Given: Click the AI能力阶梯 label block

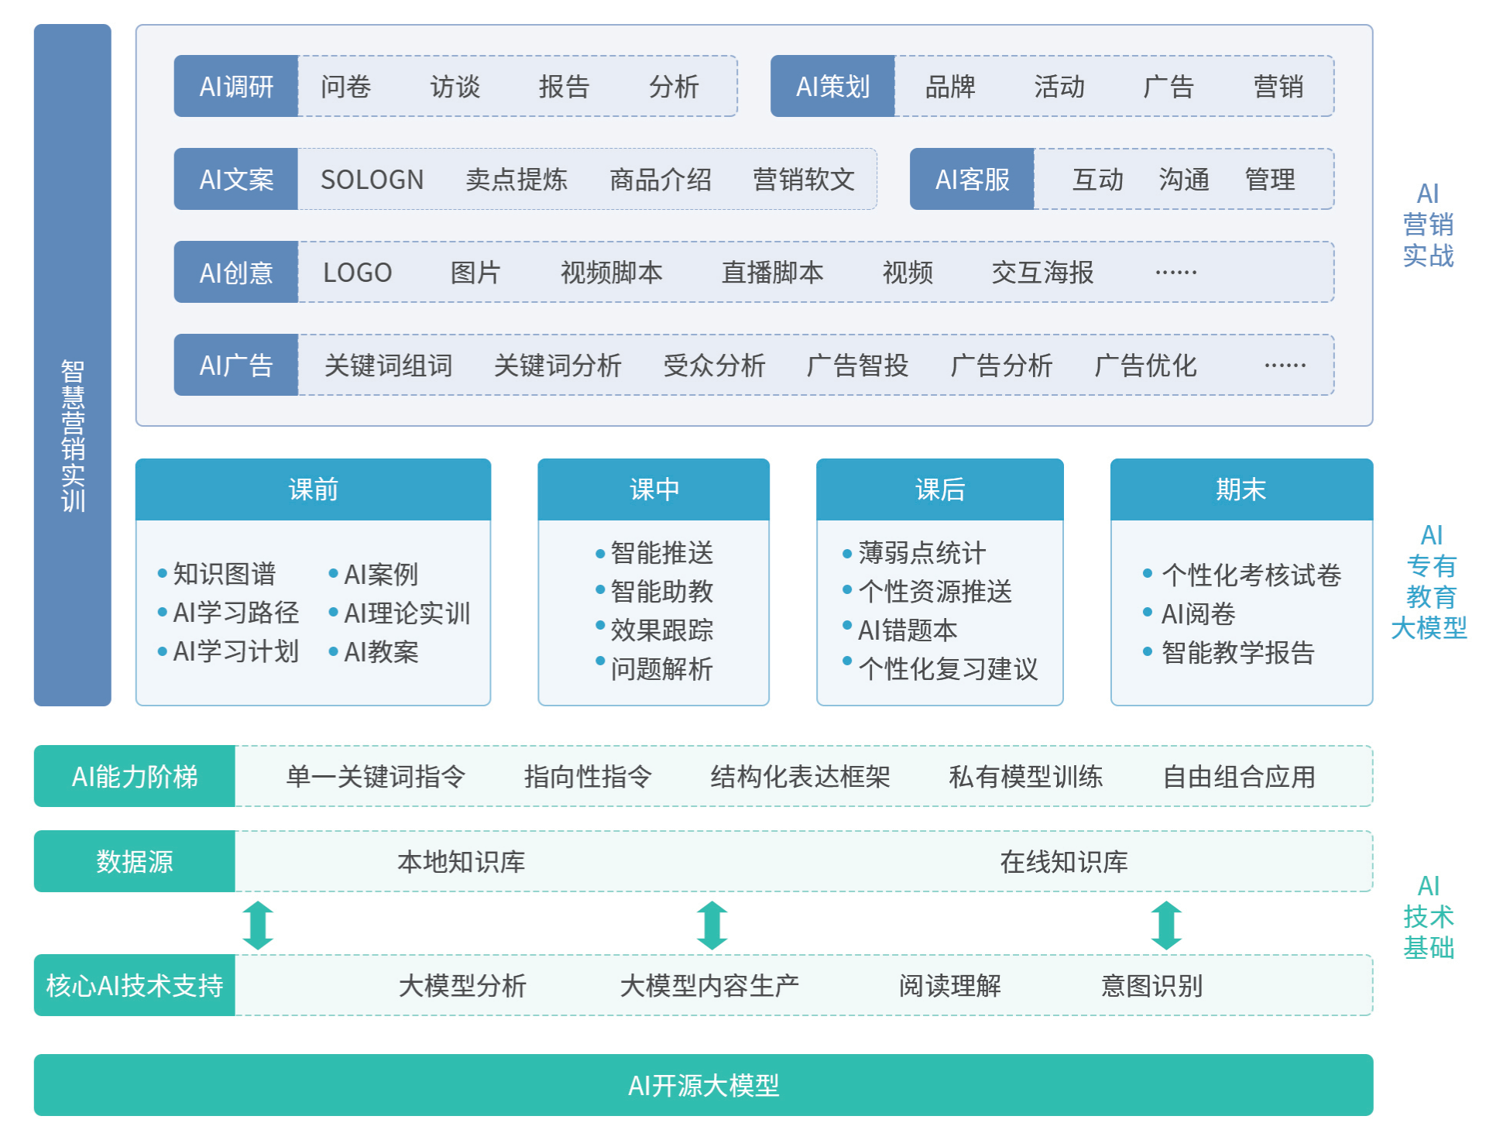Looking at the screenshot, I should click(x=135, y=776).
